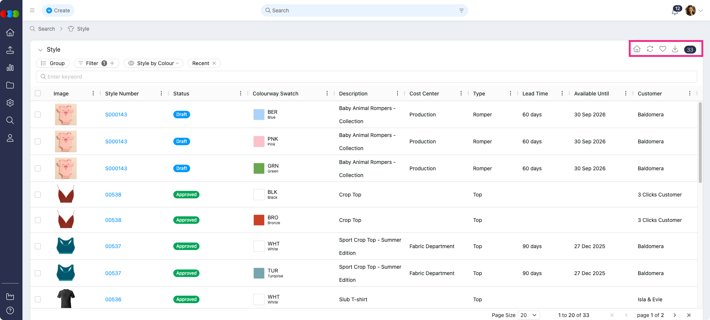Open search filter options icon in top search bar
The width and height of the screenshot is (710, 320).
point(461,10)
